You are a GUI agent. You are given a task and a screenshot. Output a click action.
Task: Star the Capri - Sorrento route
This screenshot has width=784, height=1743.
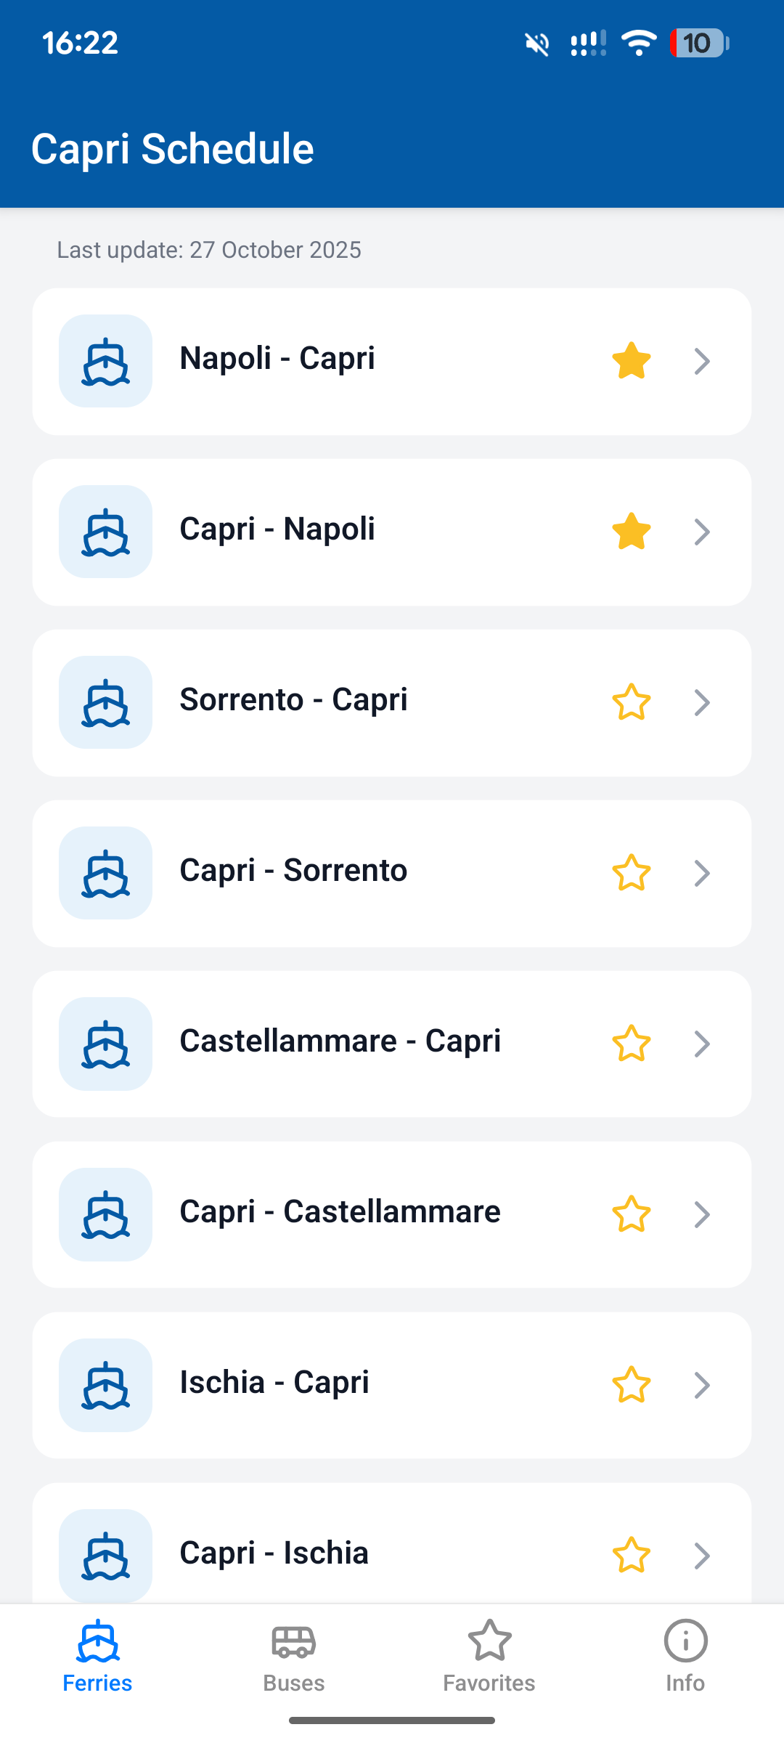pos(631,873)
